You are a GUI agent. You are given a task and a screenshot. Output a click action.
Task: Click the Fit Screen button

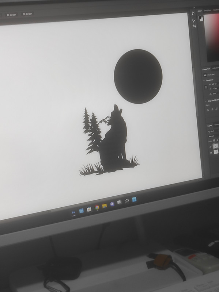[12, 15]
